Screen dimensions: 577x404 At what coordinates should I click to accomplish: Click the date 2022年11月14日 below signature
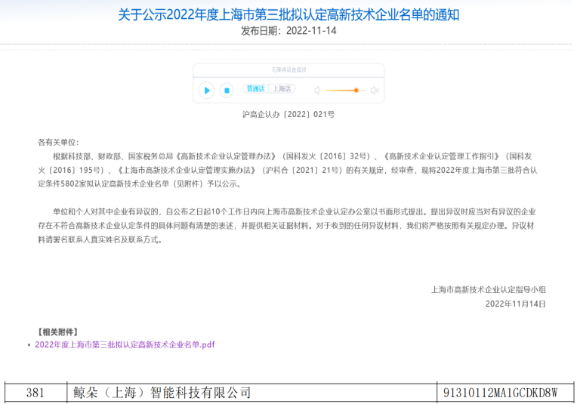(x=516, y=304)
